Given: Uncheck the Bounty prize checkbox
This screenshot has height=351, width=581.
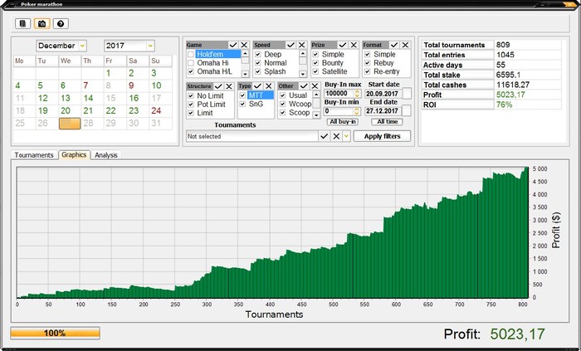Looking at the screenshot, I should point(315,63).
